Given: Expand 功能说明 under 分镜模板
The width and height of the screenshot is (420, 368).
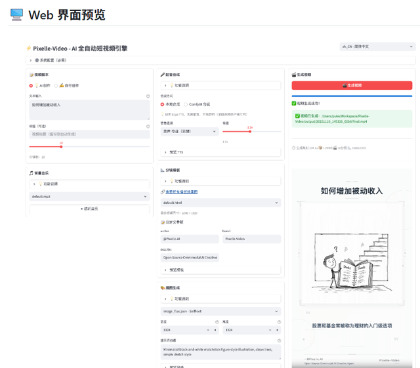Looking at the screenshot, I should [220, 181].
